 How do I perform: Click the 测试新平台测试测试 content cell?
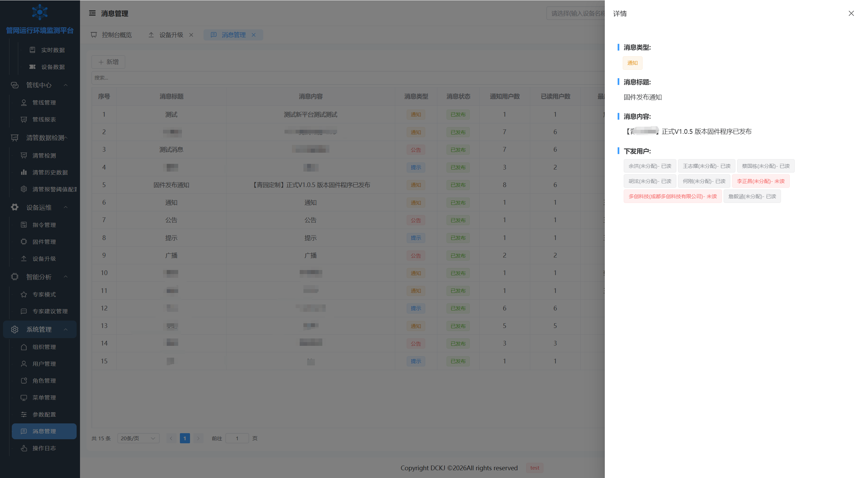(x=310, y=115)
